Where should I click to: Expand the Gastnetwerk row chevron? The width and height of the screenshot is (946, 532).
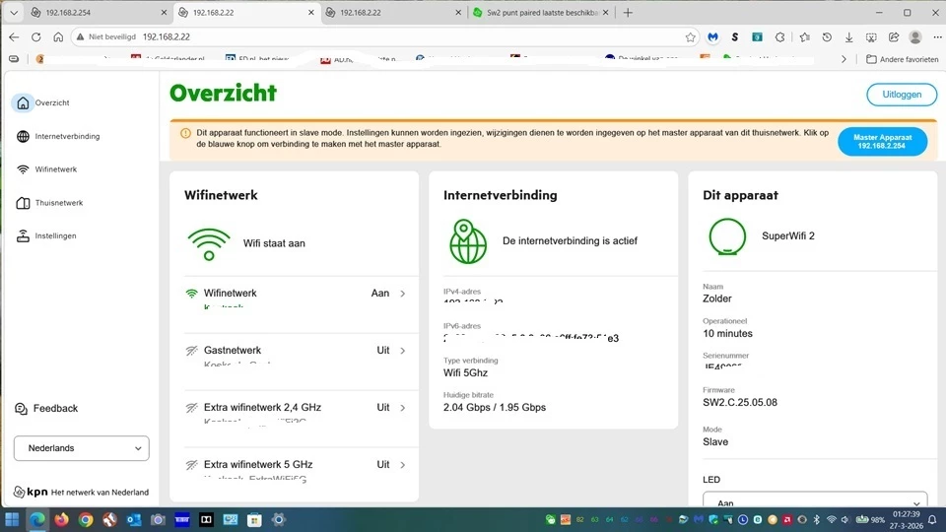[402, 351]
